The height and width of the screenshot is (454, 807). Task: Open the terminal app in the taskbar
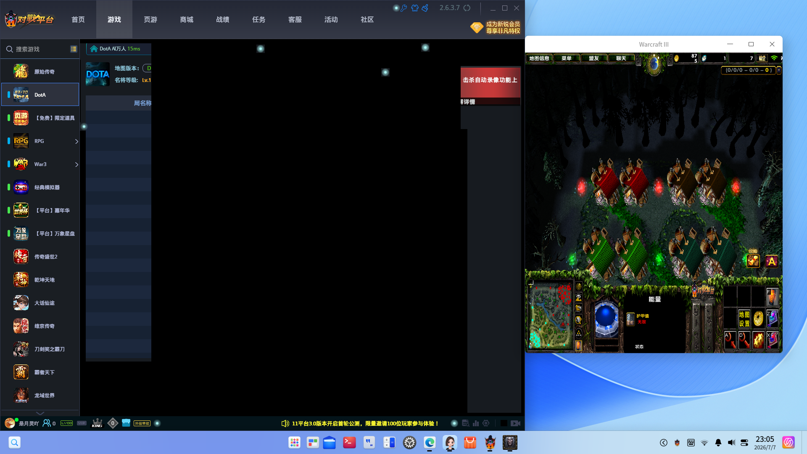point(349,442)
